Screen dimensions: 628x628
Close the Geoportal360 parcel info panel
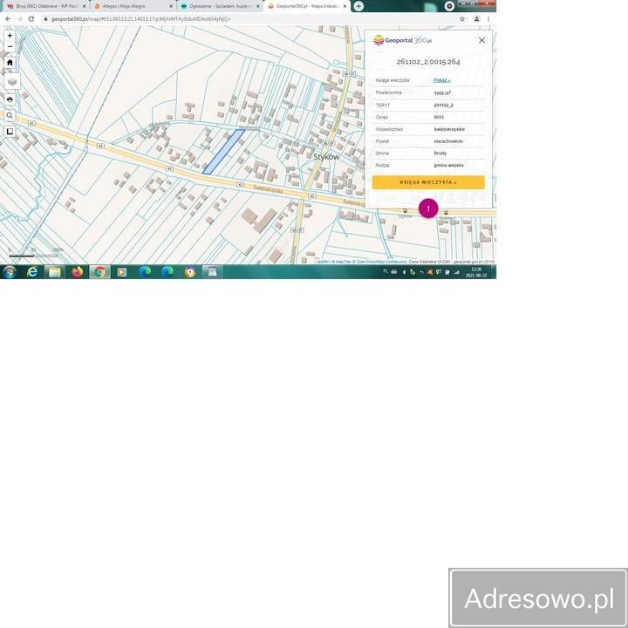click(x=481, y=40)
